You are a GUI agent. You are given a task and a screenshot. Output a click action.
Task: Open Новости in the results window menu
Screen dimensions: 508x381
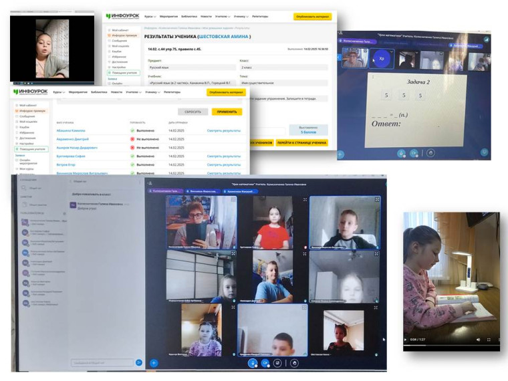pyautogui.click(x=206, y=16)
